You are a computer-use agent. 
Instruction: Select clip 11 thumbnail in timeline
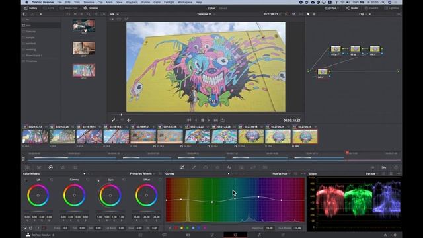click(x=305, y=136)
